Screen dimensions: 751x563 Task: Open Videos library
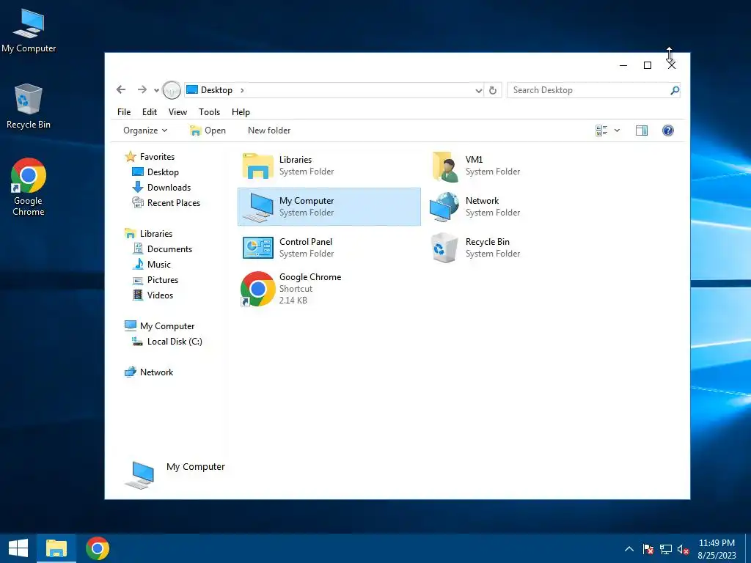(x=160, y=295)
